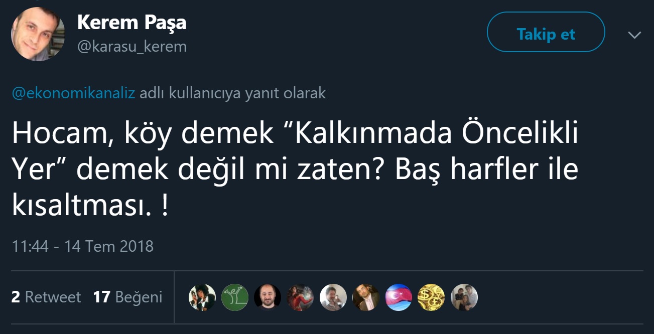Open the @ekonomikanaliz mention link
This screenshot has height=334, width=654.
point(73,93)
